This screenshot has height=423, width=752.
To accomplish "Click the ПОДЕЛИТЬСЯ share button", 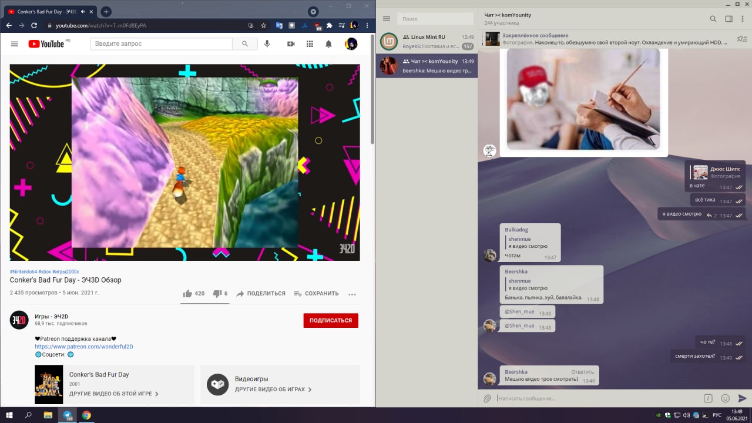I will pos(261,294).
